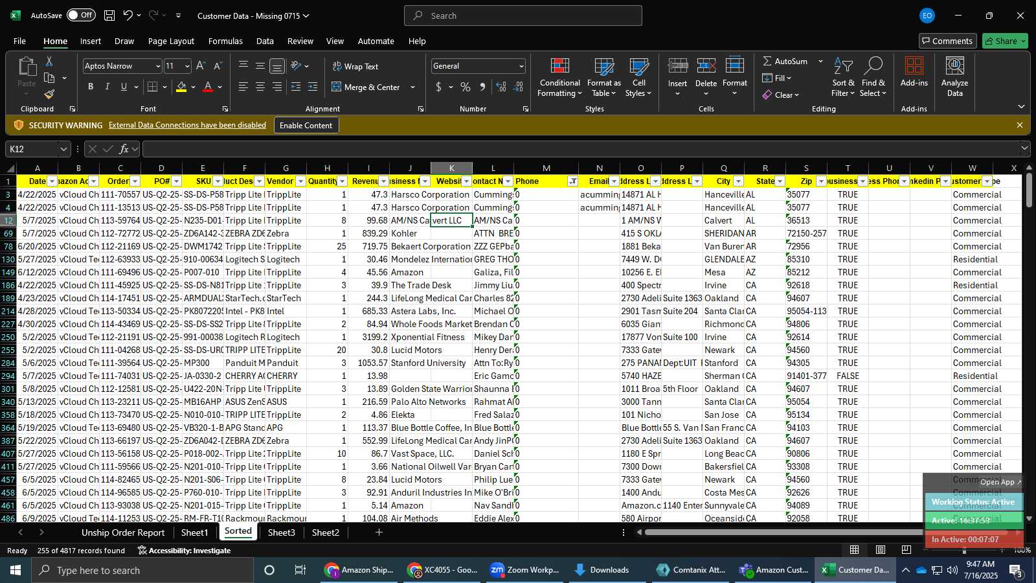Click the Copy icon in Clipboard group

coord(49,78)
